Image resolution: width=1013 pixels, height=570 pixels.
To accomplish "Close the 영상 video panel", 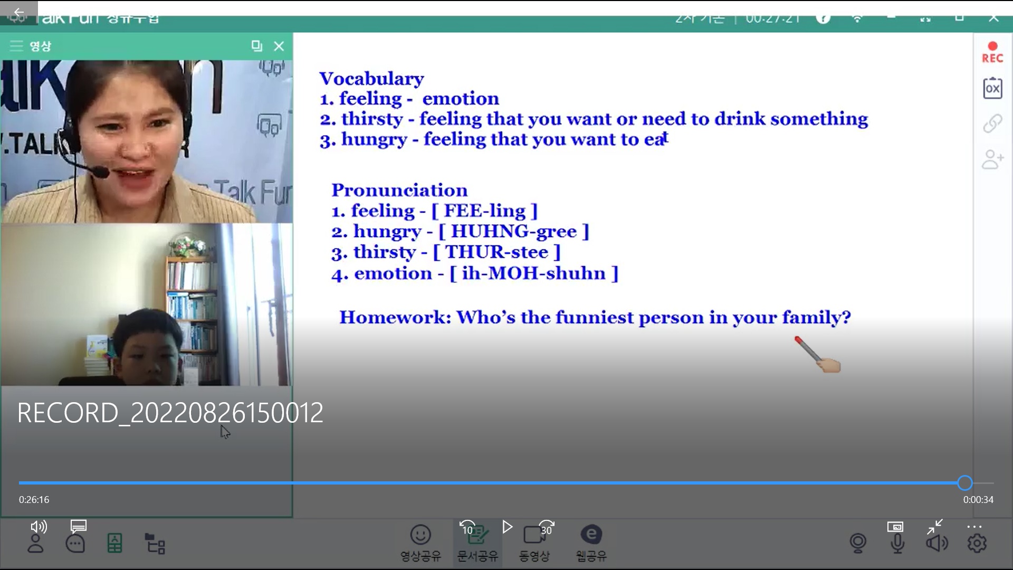I will pos(279,46).
